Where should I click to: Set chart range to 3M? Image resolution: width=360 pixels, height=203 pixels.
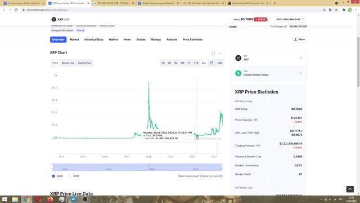[182, 63]
